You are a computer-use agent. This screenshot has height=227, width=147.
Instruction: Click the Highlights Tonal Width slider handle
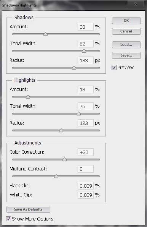(x=78, y=113)
